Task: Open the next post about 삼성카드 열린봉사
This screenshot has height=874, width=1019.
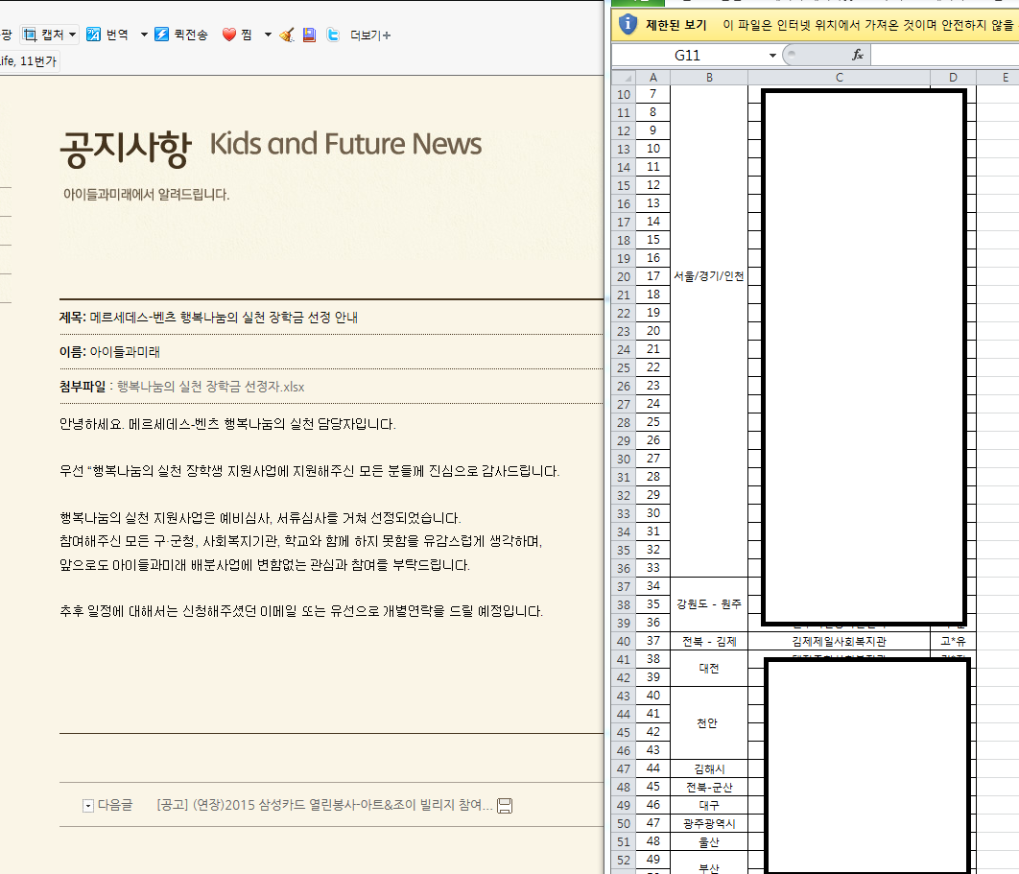Action: click(x=324, y=805)
